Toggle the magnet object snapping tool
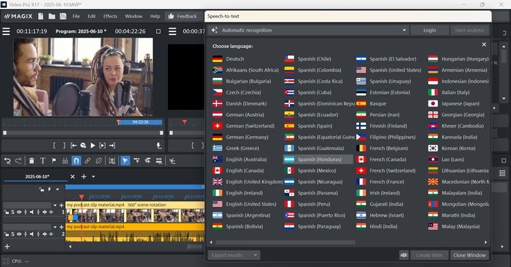The image size is (511, 267). 76,160
